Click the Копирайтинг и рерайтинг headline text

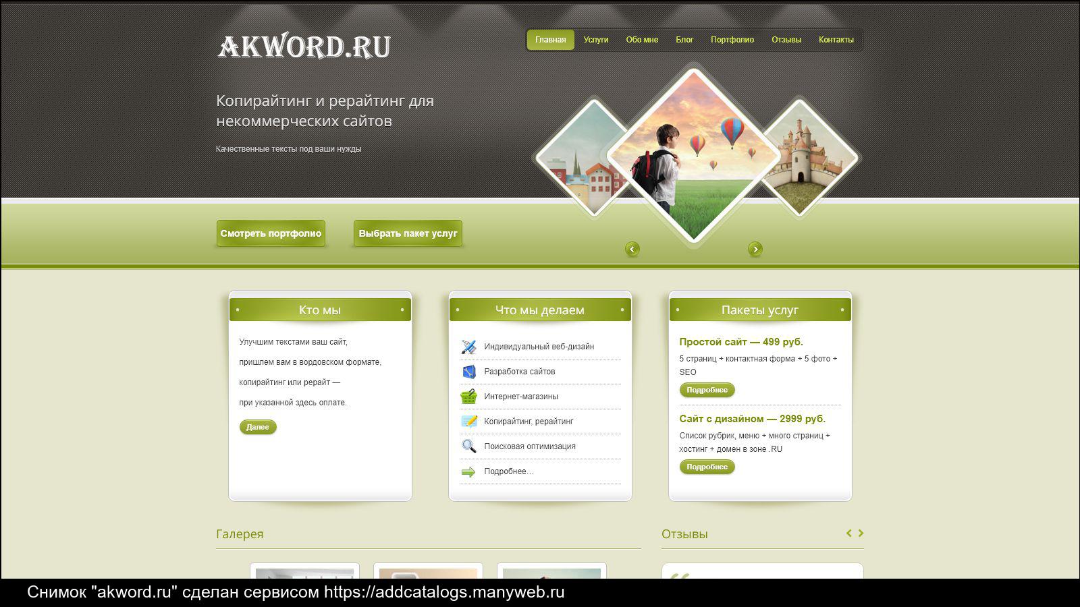coord(325,111)
